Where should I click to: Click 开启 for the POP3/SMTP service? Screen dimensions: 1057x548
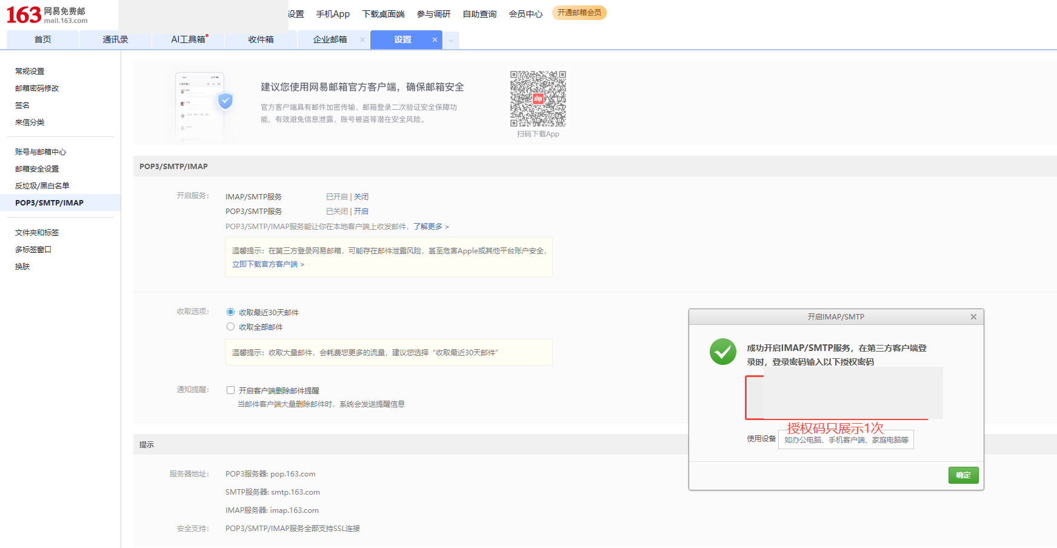361,212
